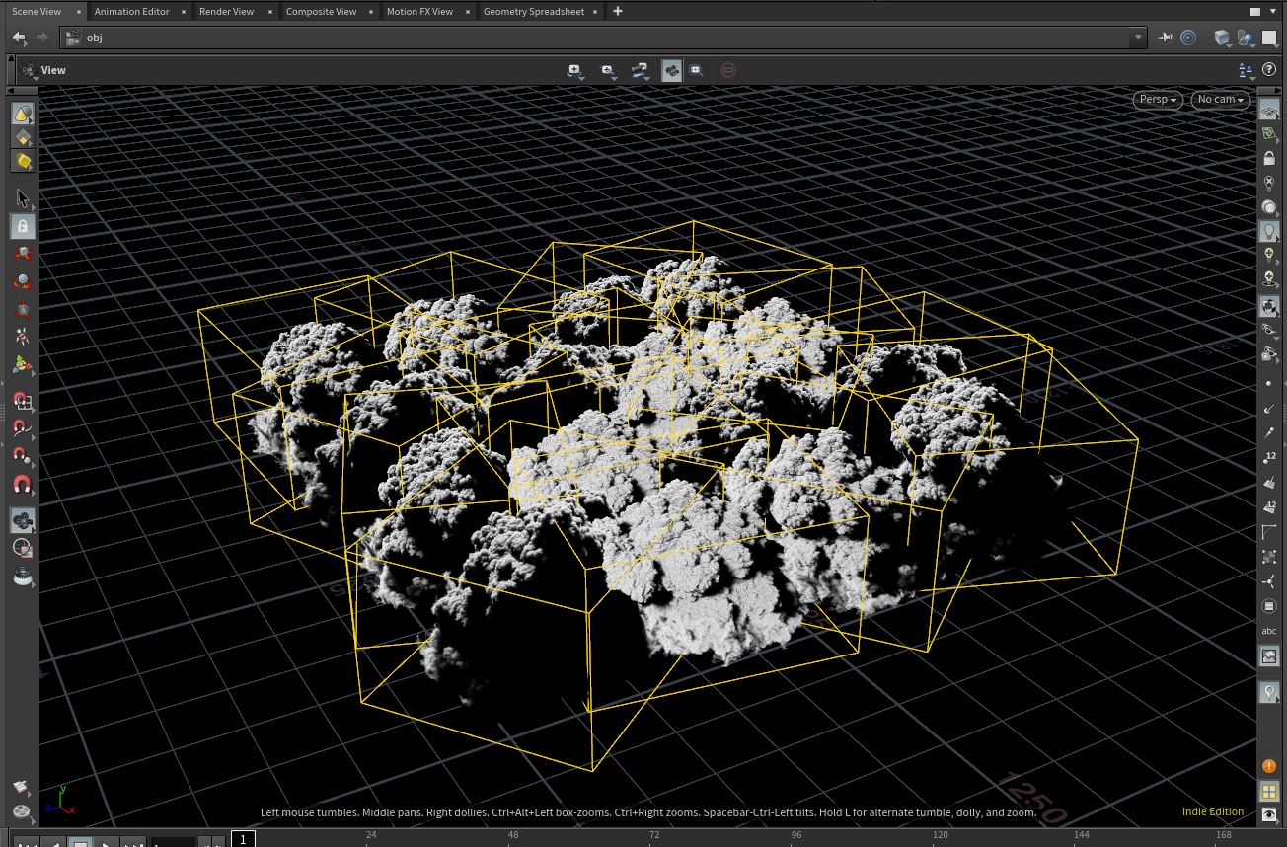Image resolution: width=1287 pixels, height=847 pixels.
Task: Add a new pane tab with plus button
Action: (618, 11)
